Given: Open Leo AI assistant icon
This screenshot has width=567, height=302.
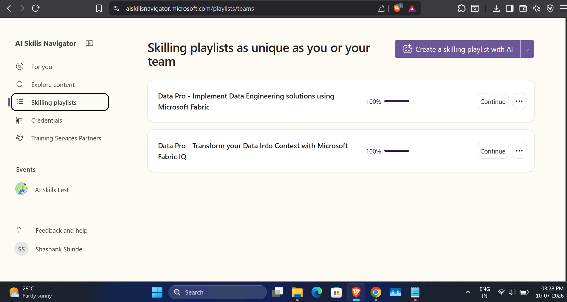Looking at the screenshot, I should coord(537,8).
